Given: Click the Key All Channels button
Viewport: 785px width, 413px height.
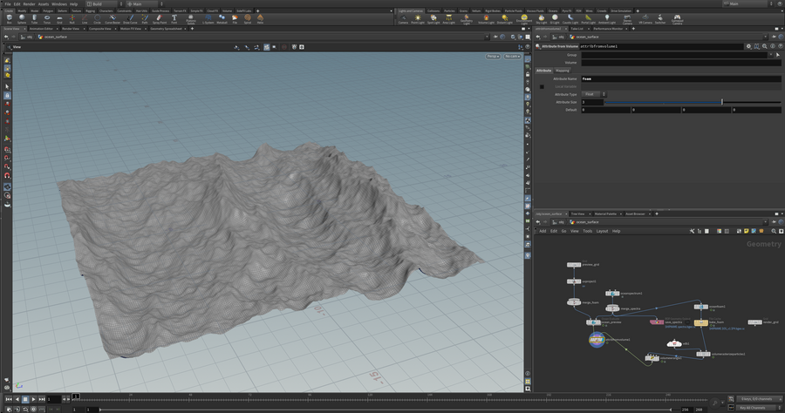Looking at the screenshot, I should coord(750,408).
